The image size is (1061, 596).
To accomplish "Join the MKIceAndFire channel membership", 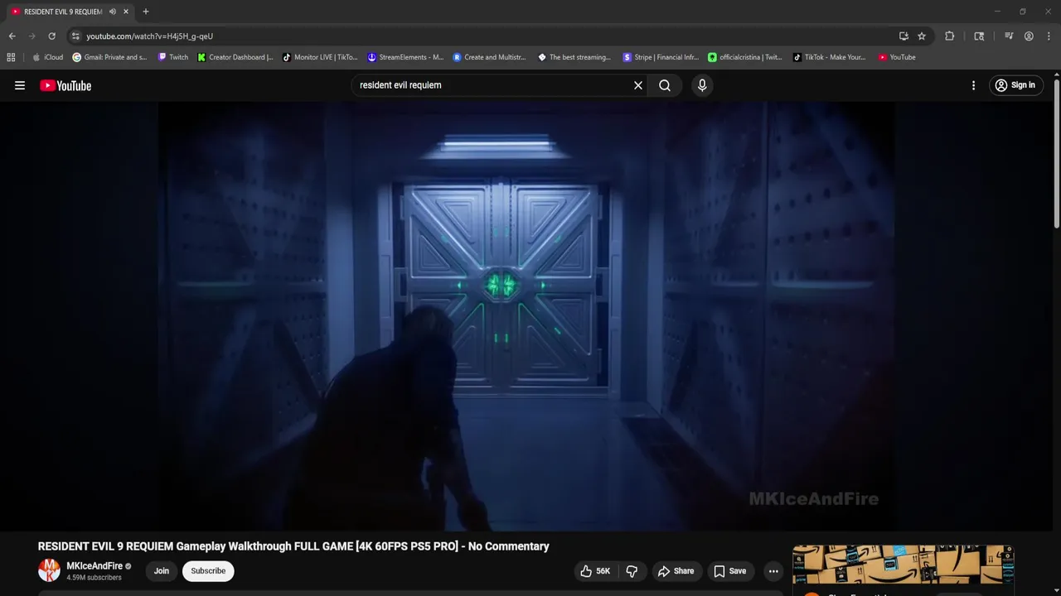I will coord(162,571).
